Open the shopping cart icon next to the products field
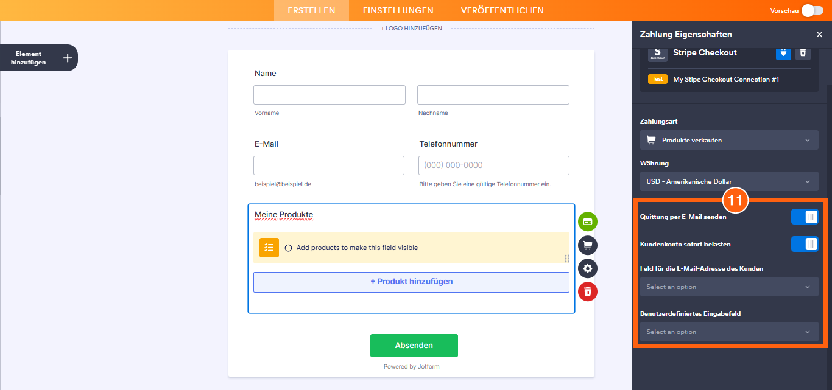Screen dimensions: 832x390 587,245
